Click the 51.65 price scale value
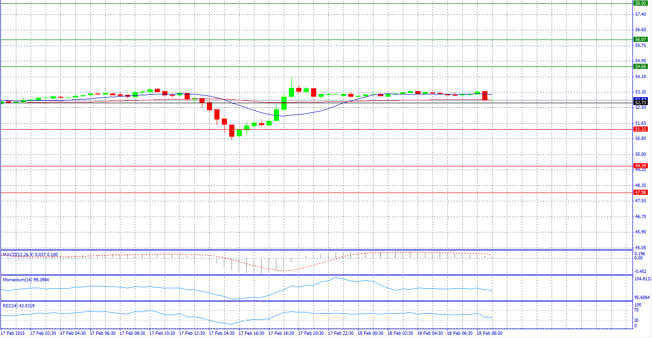 (x=640, y=123)
